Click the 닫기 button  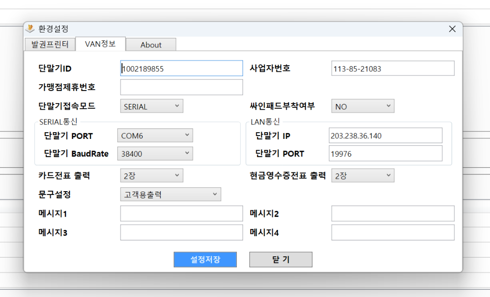280,260
